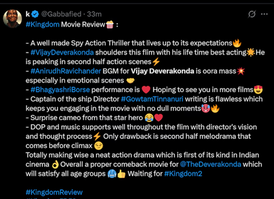
Task: Click the handshake emoji after emotional scenes
Action: (130, 80)
